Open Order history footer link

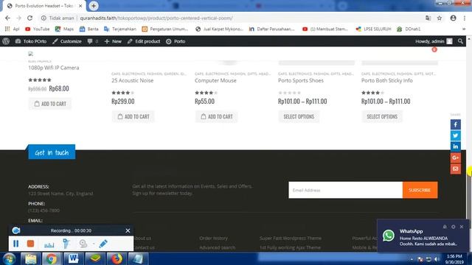click(x=213, y=238)
